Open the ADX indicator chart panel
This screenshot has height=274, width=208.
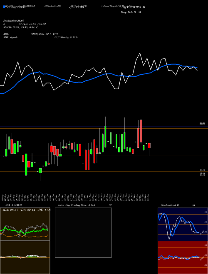pyautogui.click(x=25, y=224)
